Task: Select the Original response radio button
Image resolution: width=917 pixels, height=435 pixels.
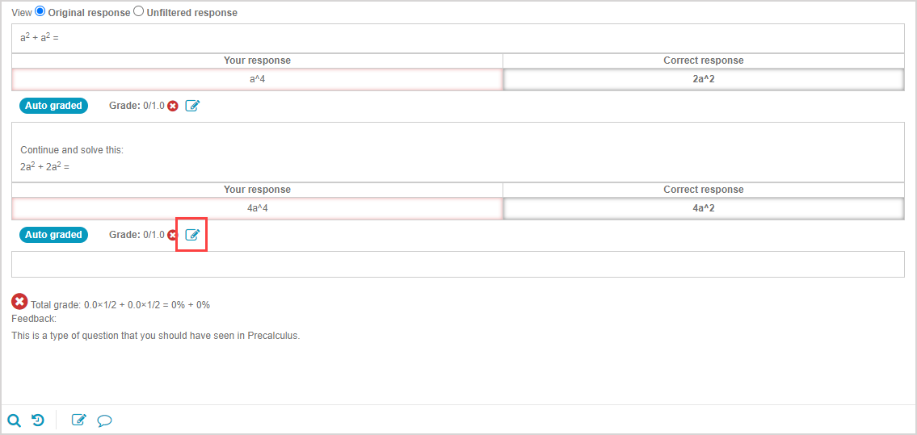Action: pyautogui.click(x=40, y=12)
